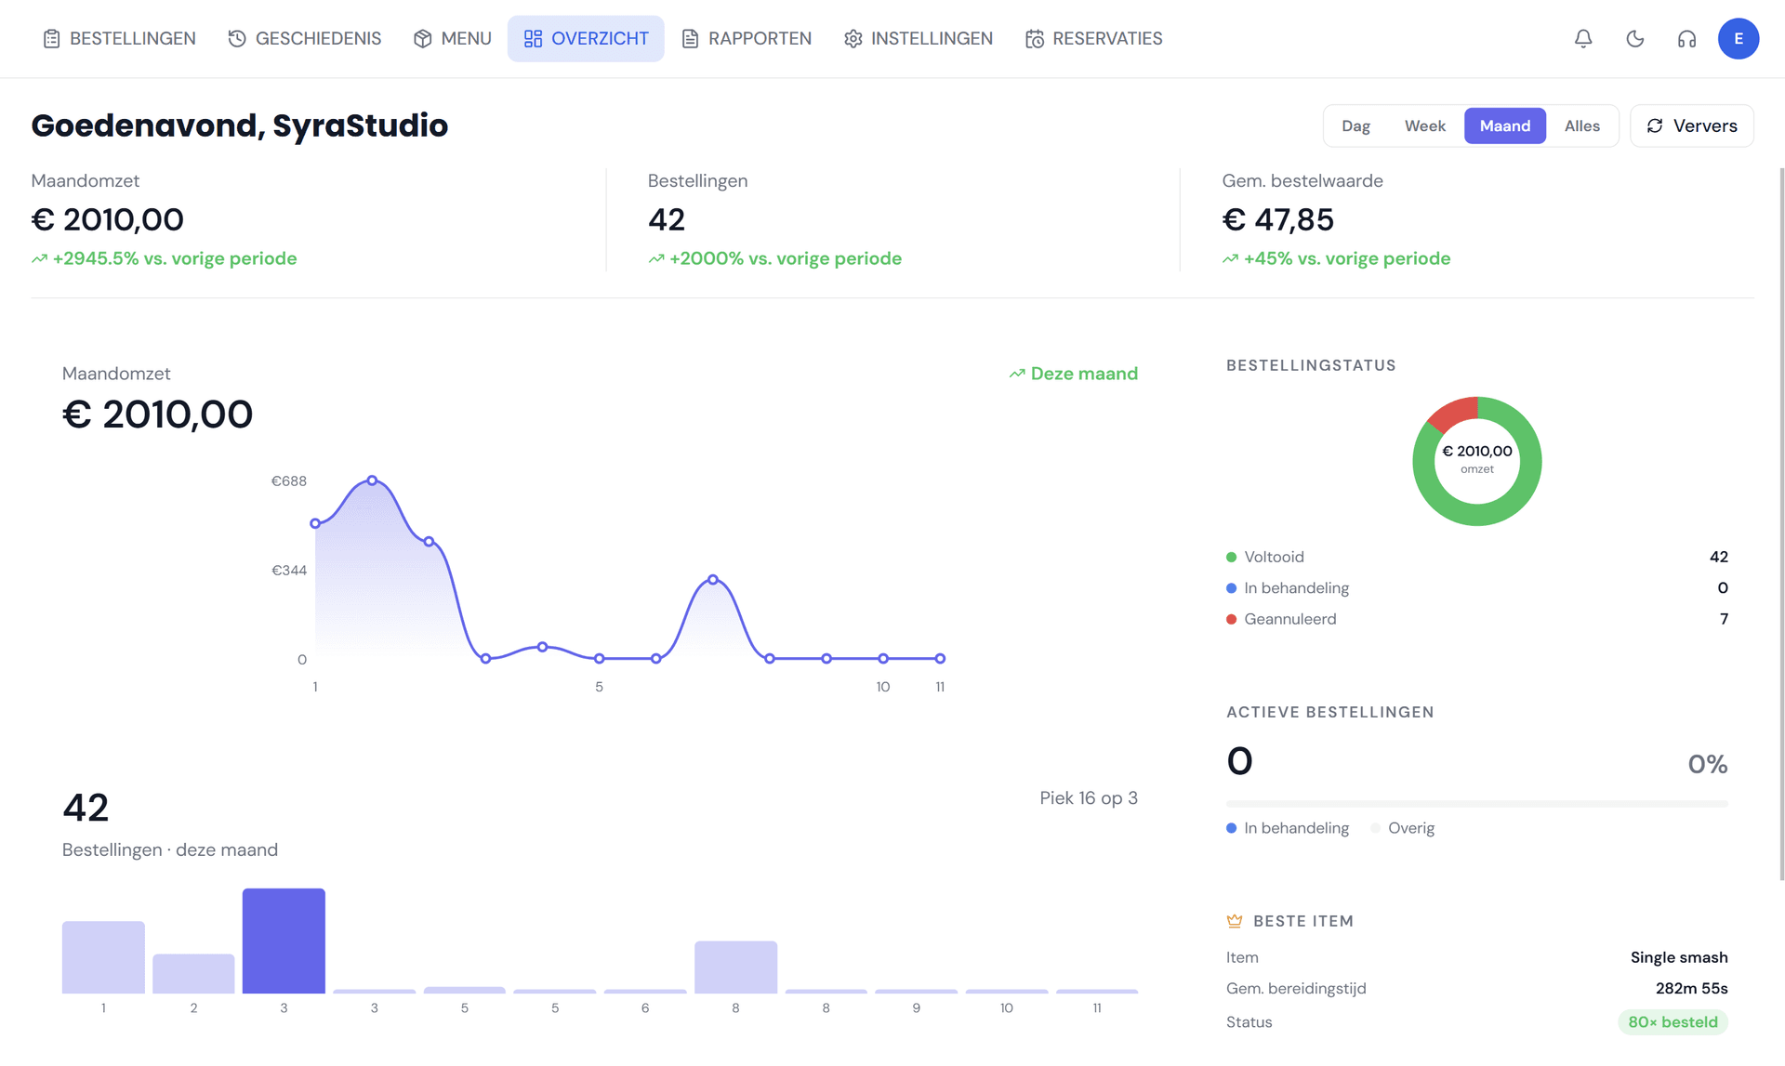Click the Reservaties calendar icon
Screen dimensions: 1785x1066
1034,39
